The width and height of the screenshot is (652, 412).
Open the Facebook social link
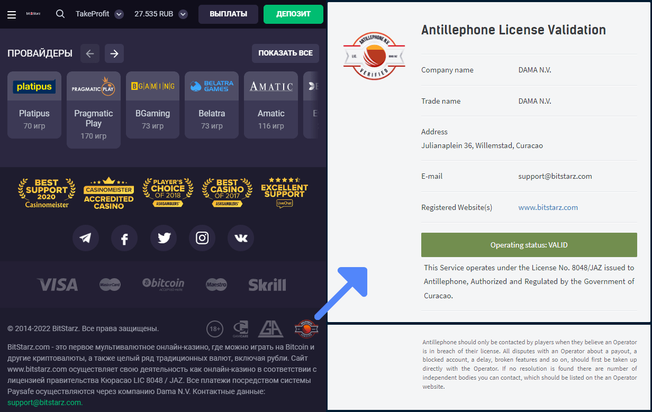[x=124, y=238]
